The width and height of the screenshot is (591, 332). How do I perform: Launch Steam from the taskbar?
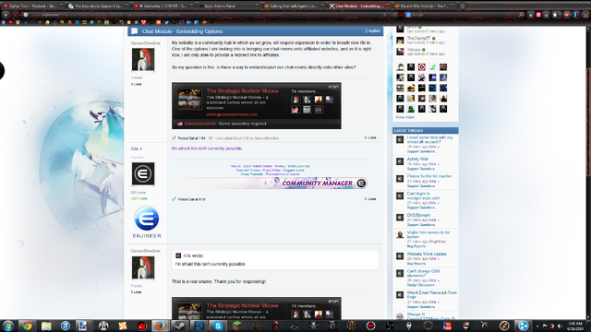tap(179, 326)
